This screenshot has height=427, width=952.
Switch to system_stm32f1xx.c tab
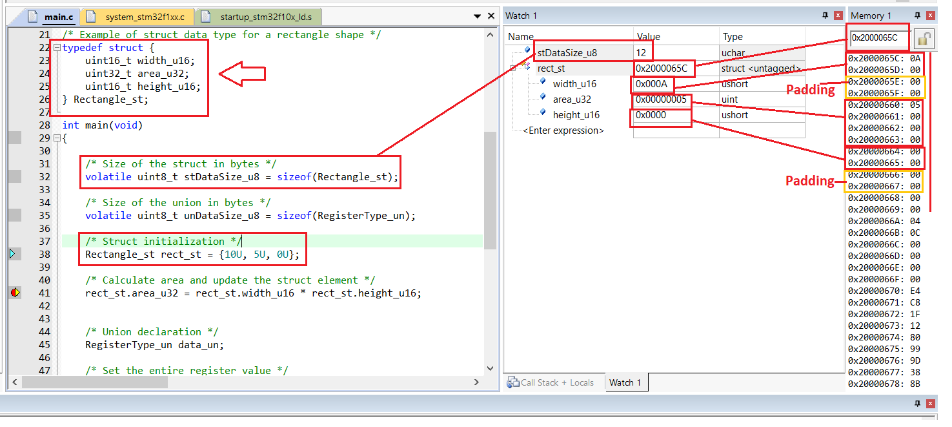point(137,17)
